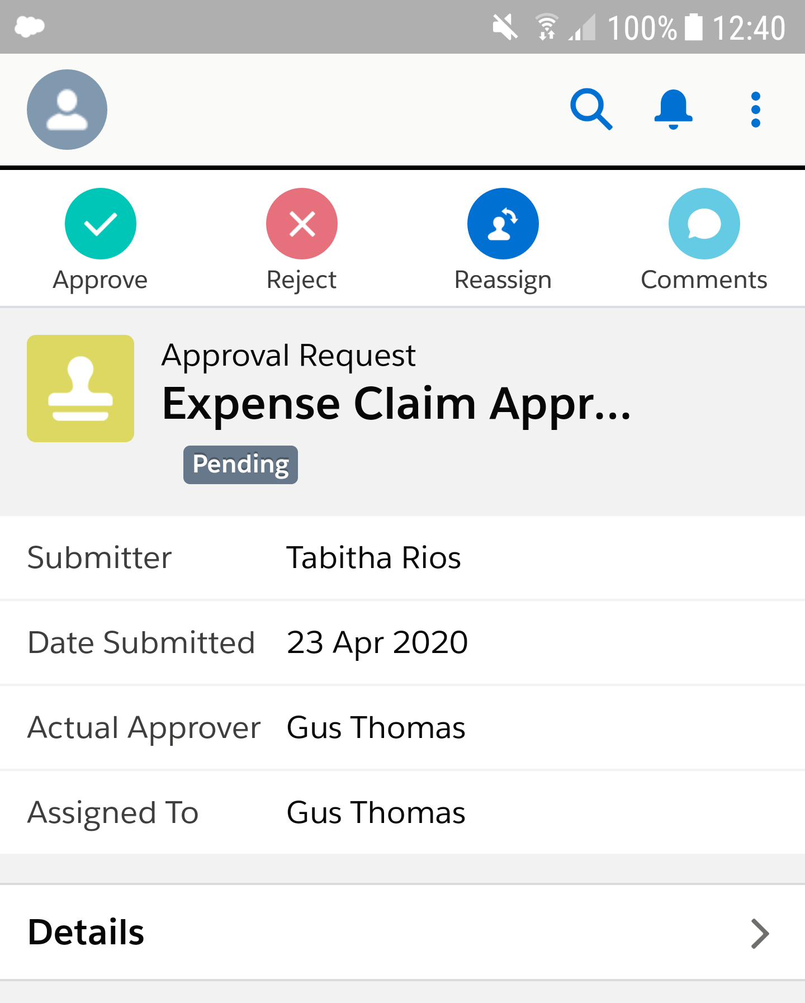The height and width of the screenshot is (1003, 805).
Task: Open the overflow menu with three dots
Action: point(756,109)
